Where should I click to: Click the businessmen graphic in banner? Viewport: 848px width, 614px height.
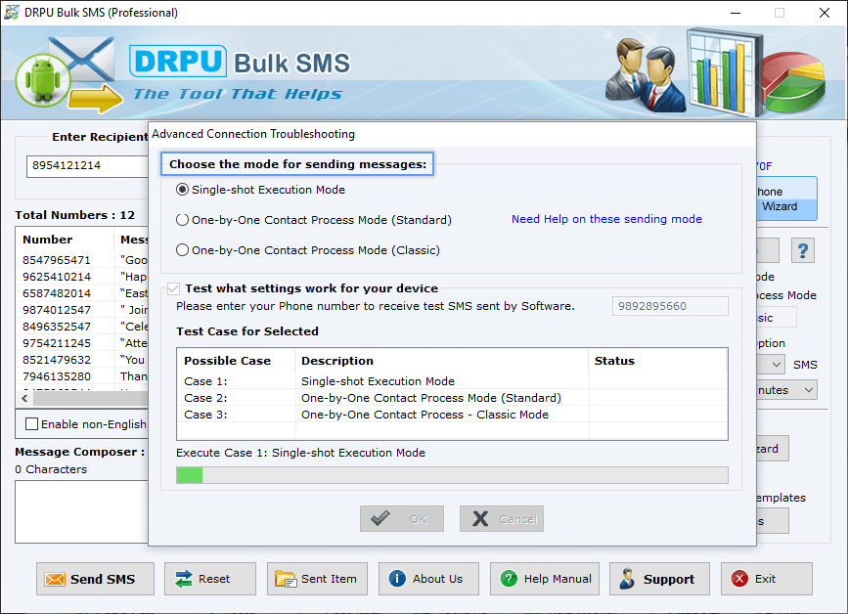pyautogui.click(x=646, y=74)
